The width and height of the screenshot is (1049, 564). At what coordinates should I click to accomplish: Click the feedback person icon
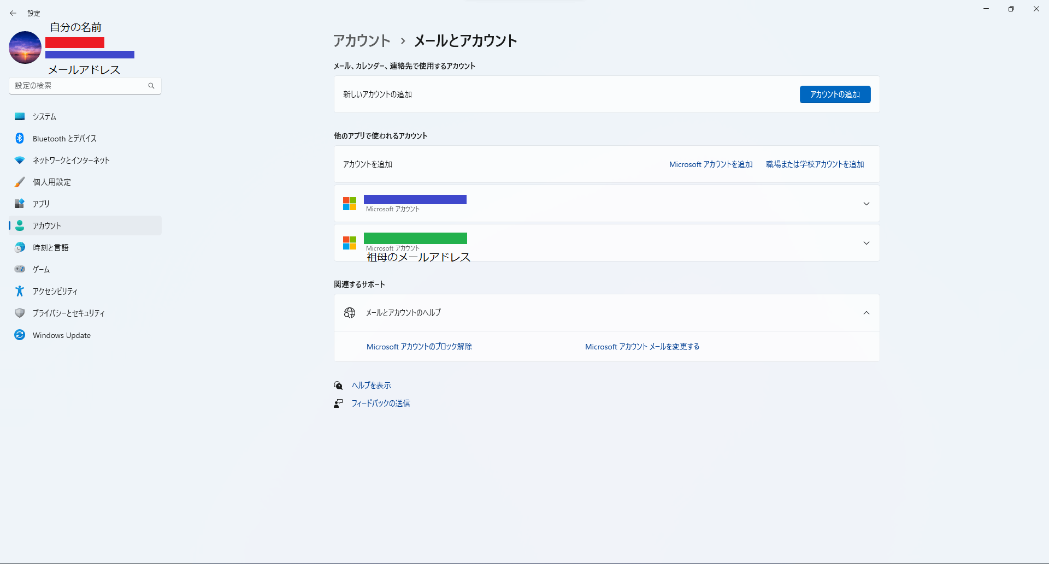click(338, 403)
